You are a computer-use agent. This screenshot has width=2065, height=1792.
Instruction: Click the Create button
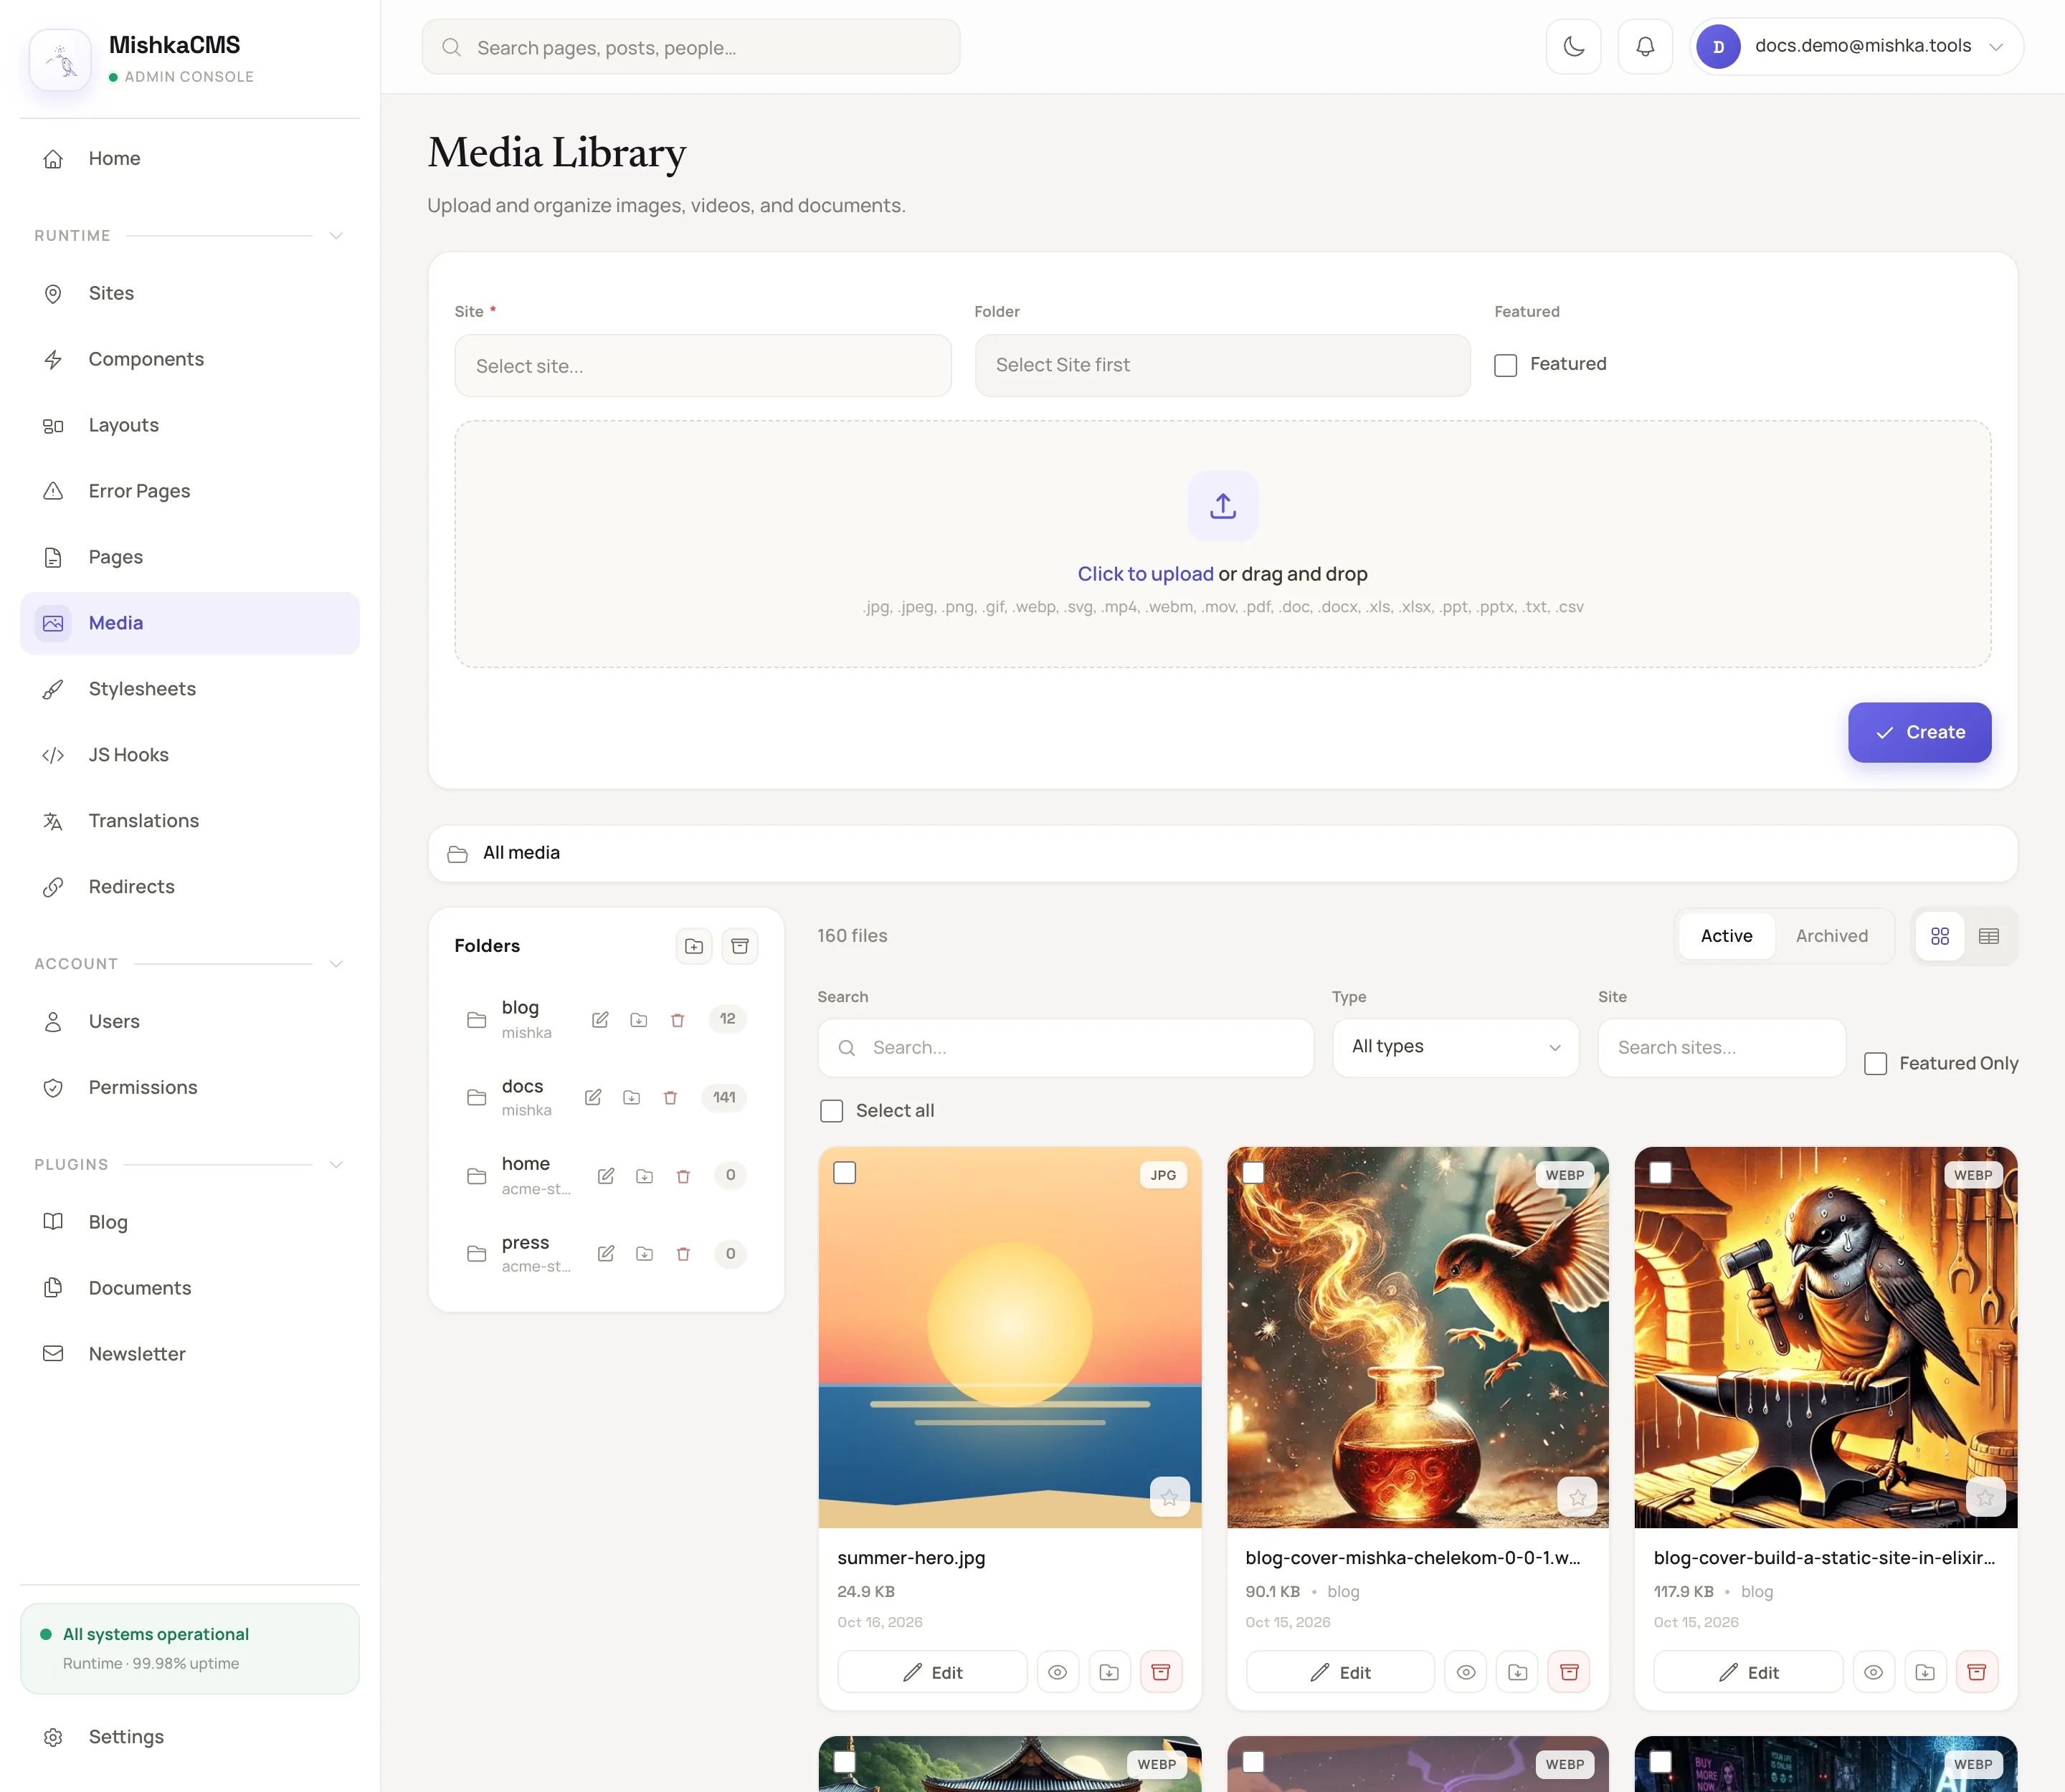click(1920, 732)
